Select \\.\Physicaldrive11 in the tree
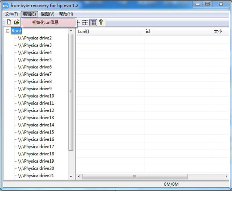 point(36,103)
